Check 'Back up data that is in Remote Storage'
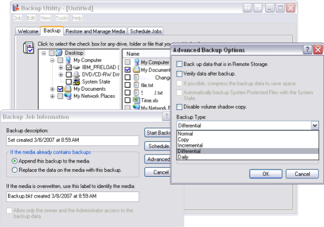The height and width of the screenshot is (227, 324). (x=179, y=64)
